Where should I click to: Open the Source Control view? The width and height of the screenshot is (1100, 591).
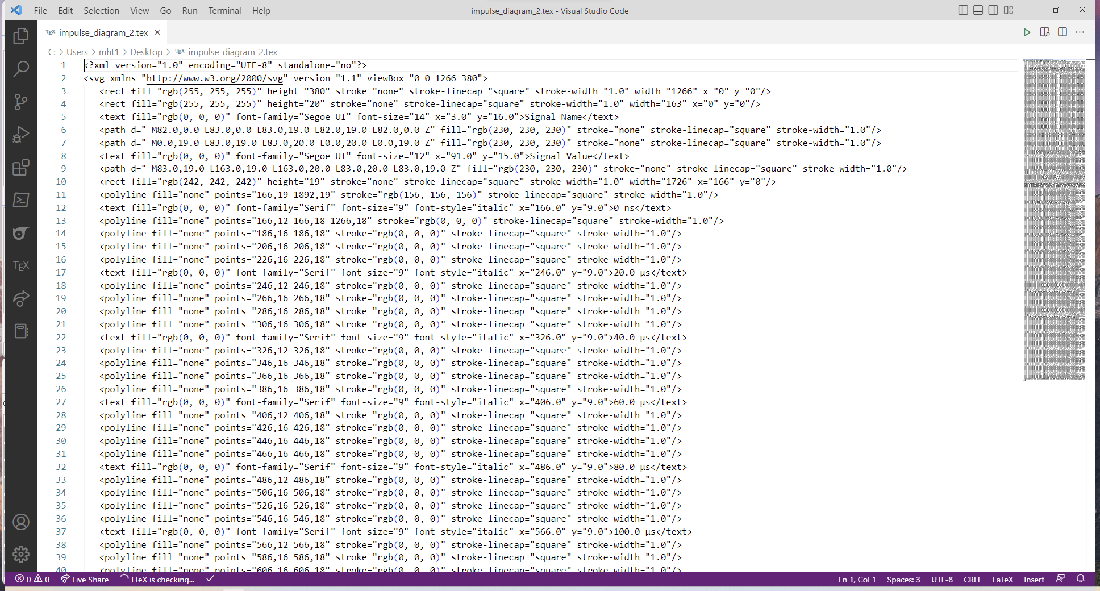(21, 102)
